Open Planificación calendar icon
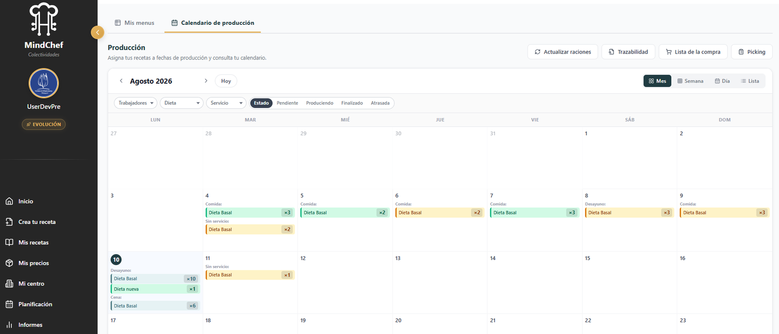 click(x=9, y=304)
